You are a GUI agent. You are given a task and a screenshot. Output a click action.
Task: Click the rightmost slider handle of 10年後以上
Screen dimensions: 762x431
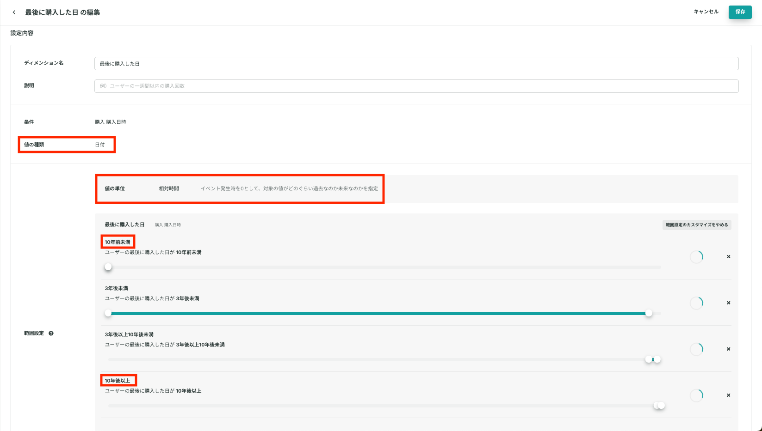(x=662, y=406)
